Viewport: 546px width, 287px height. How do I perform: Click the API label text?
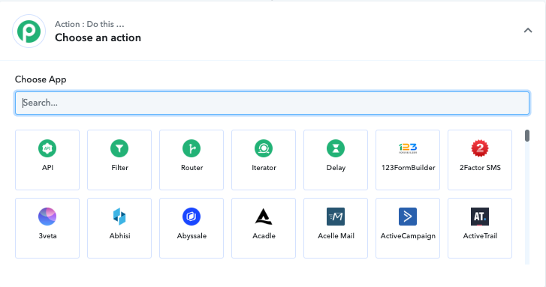click(x=47, y=167)
